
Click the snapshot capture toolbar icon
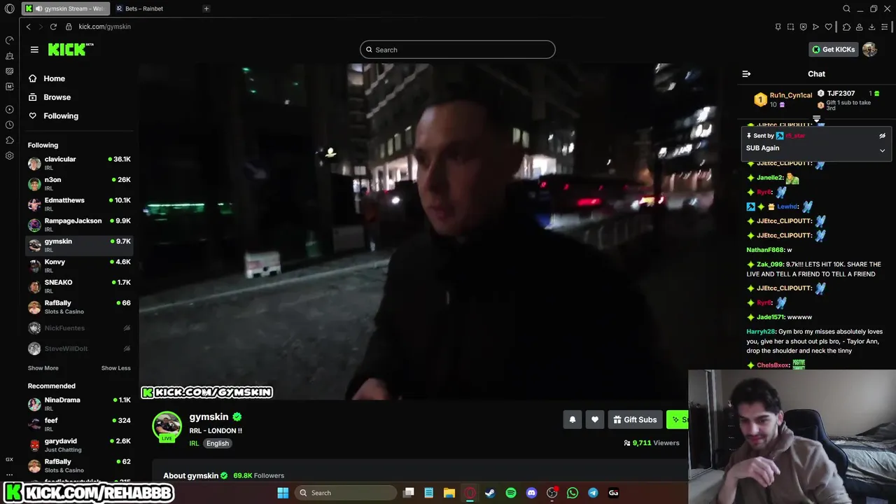pos(790,27)
